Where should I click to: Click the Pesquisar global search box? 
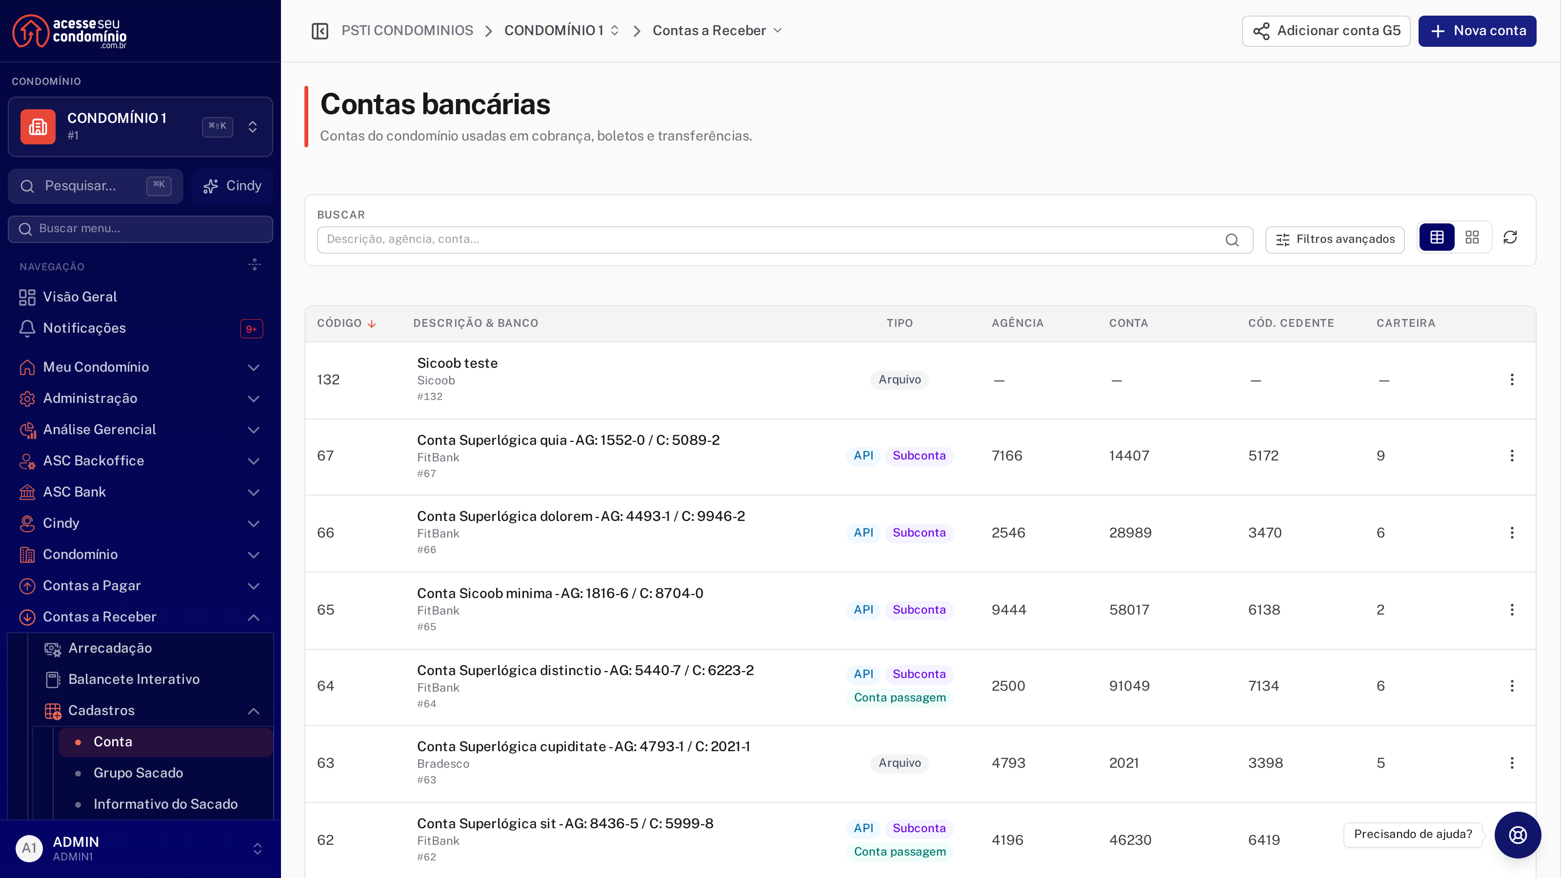95,186
